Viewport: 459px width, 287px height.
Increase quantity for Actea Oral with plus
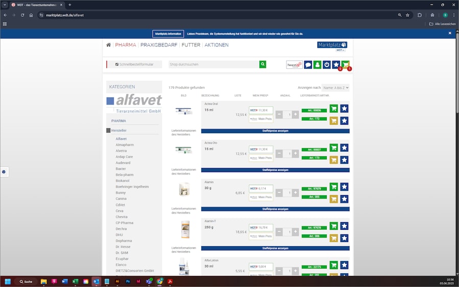coord(296,114)
